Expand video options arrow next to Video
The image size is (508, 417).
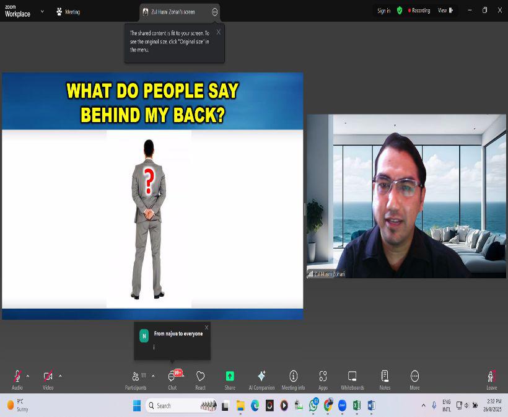[x=60, y=375]
